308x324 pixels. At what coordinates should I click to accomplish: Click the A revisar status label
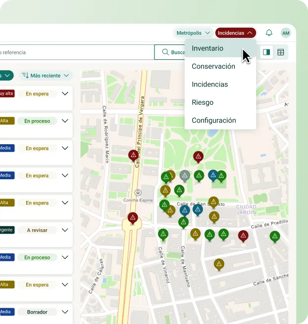[x=37, y=230]
